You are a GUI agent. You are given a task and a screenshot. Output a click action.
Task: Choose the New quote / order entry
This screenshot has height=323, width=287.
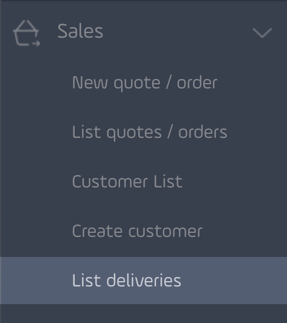coord(145,83)
